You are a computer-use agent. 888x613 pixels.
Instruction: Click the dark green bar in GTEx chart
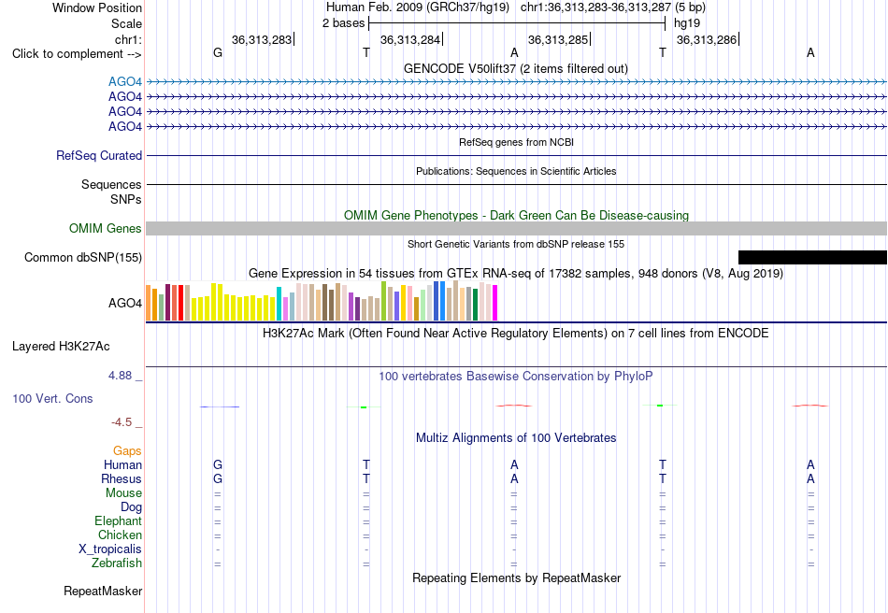pos(475,305)
